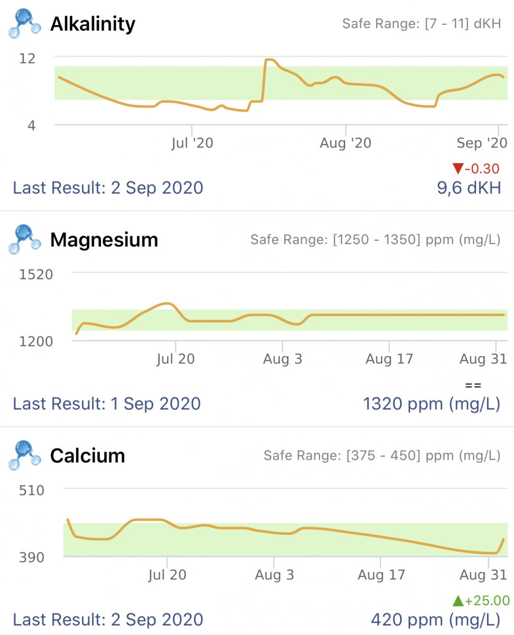This screenshot has width=514, height=635.
Task: Tap the Magnesium molecule icon
Action: (x=24, y=239)
